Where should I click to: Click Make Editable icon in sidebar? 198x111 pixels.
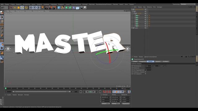(2, 13)
